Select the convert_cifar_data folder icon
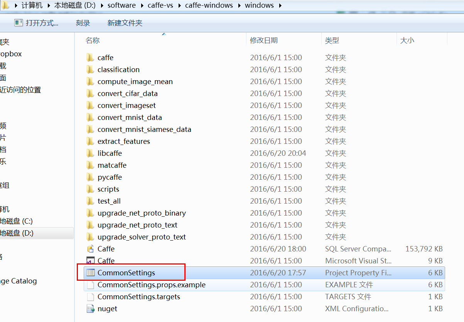Image resolution: width=464 pixels, height=322 pixels. click(x=90, y=93)
